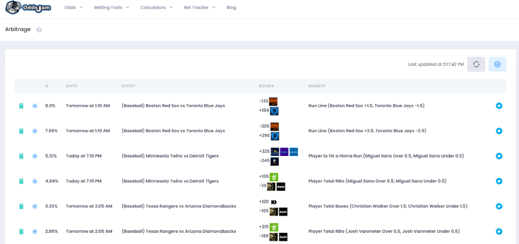
Task: Click Today at 7:10 PM in 4.84% row
Action: (84, 181)
